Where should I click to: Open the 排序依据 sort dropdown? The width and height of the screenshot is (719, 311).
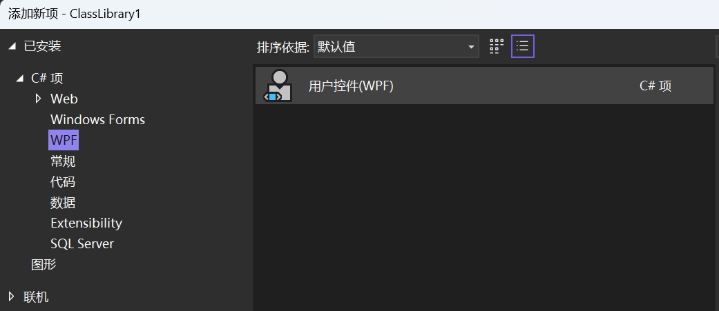[x=396, y=47]
